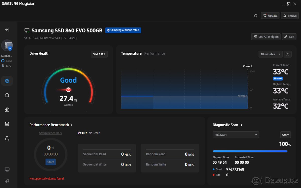
Task: Select the Samsung drive thumbnail in sidebar
Action: pyautogui.click(x=7, y=45)
